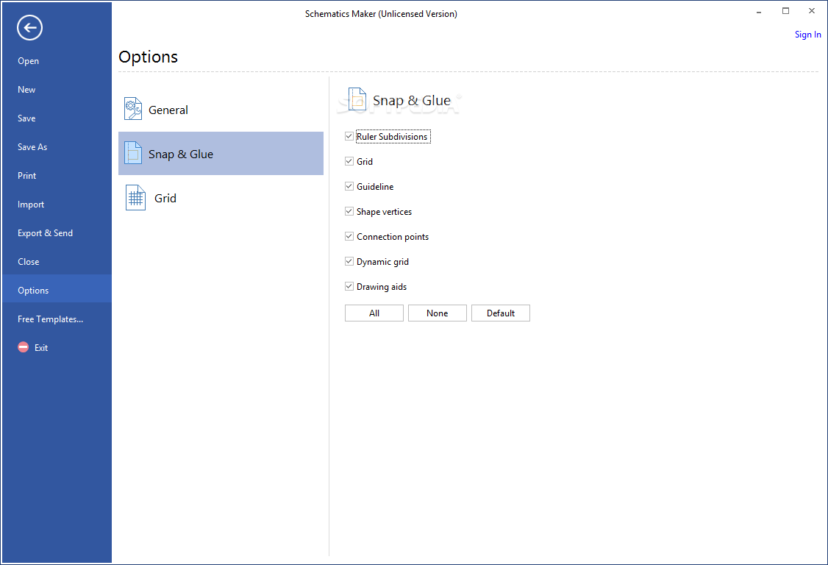Open the Open menu item
Image resolution: width=828 pixels, height=565 pixels.
tap(29, 61)
